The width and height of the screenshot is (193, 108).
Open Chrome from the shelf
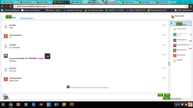(11, 104)
